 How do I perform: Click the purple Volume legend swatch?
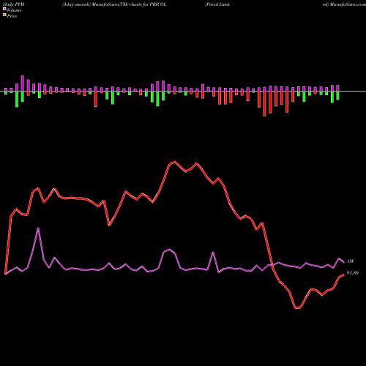[4, 9]
